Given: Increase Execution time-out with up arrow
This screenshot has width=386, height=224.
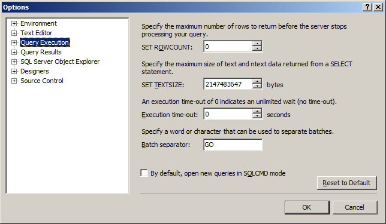Looking at the screenshot, I should coord(257,111).
